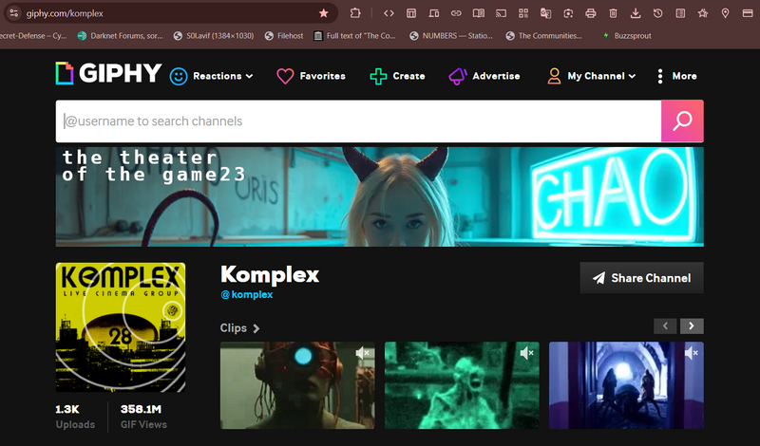Click the table layout toolbar icon
Screen dimensions: 760x446
coord(411,13)
